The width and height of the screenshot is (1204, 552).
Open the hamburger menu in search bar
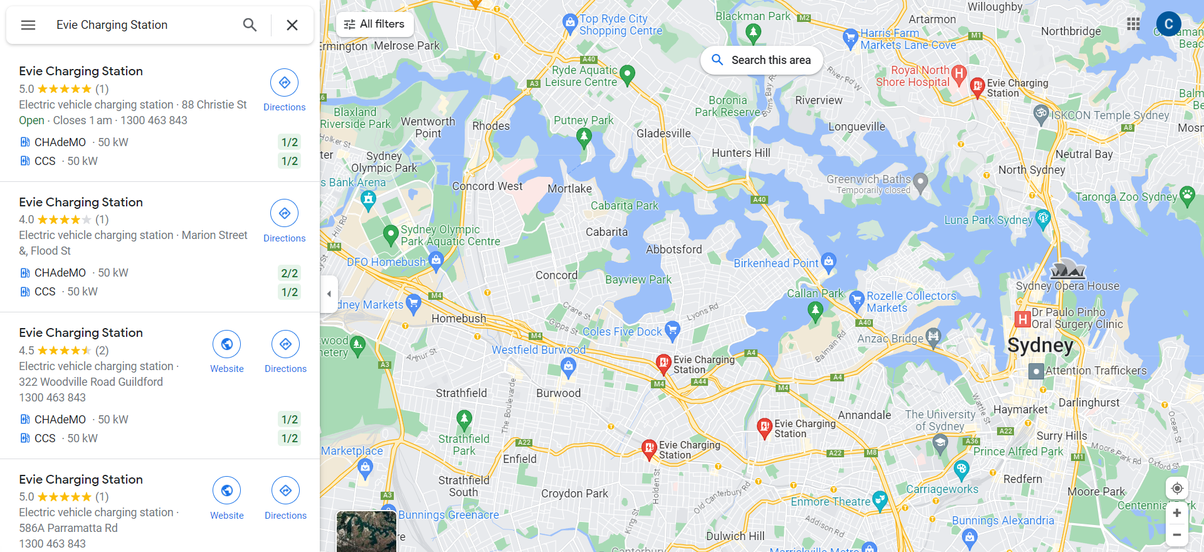(28, 25)
